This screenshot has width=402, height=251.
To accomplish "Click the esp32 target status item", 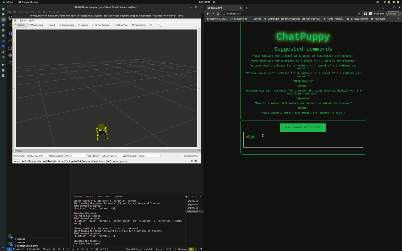I will [x=47, y=249].
